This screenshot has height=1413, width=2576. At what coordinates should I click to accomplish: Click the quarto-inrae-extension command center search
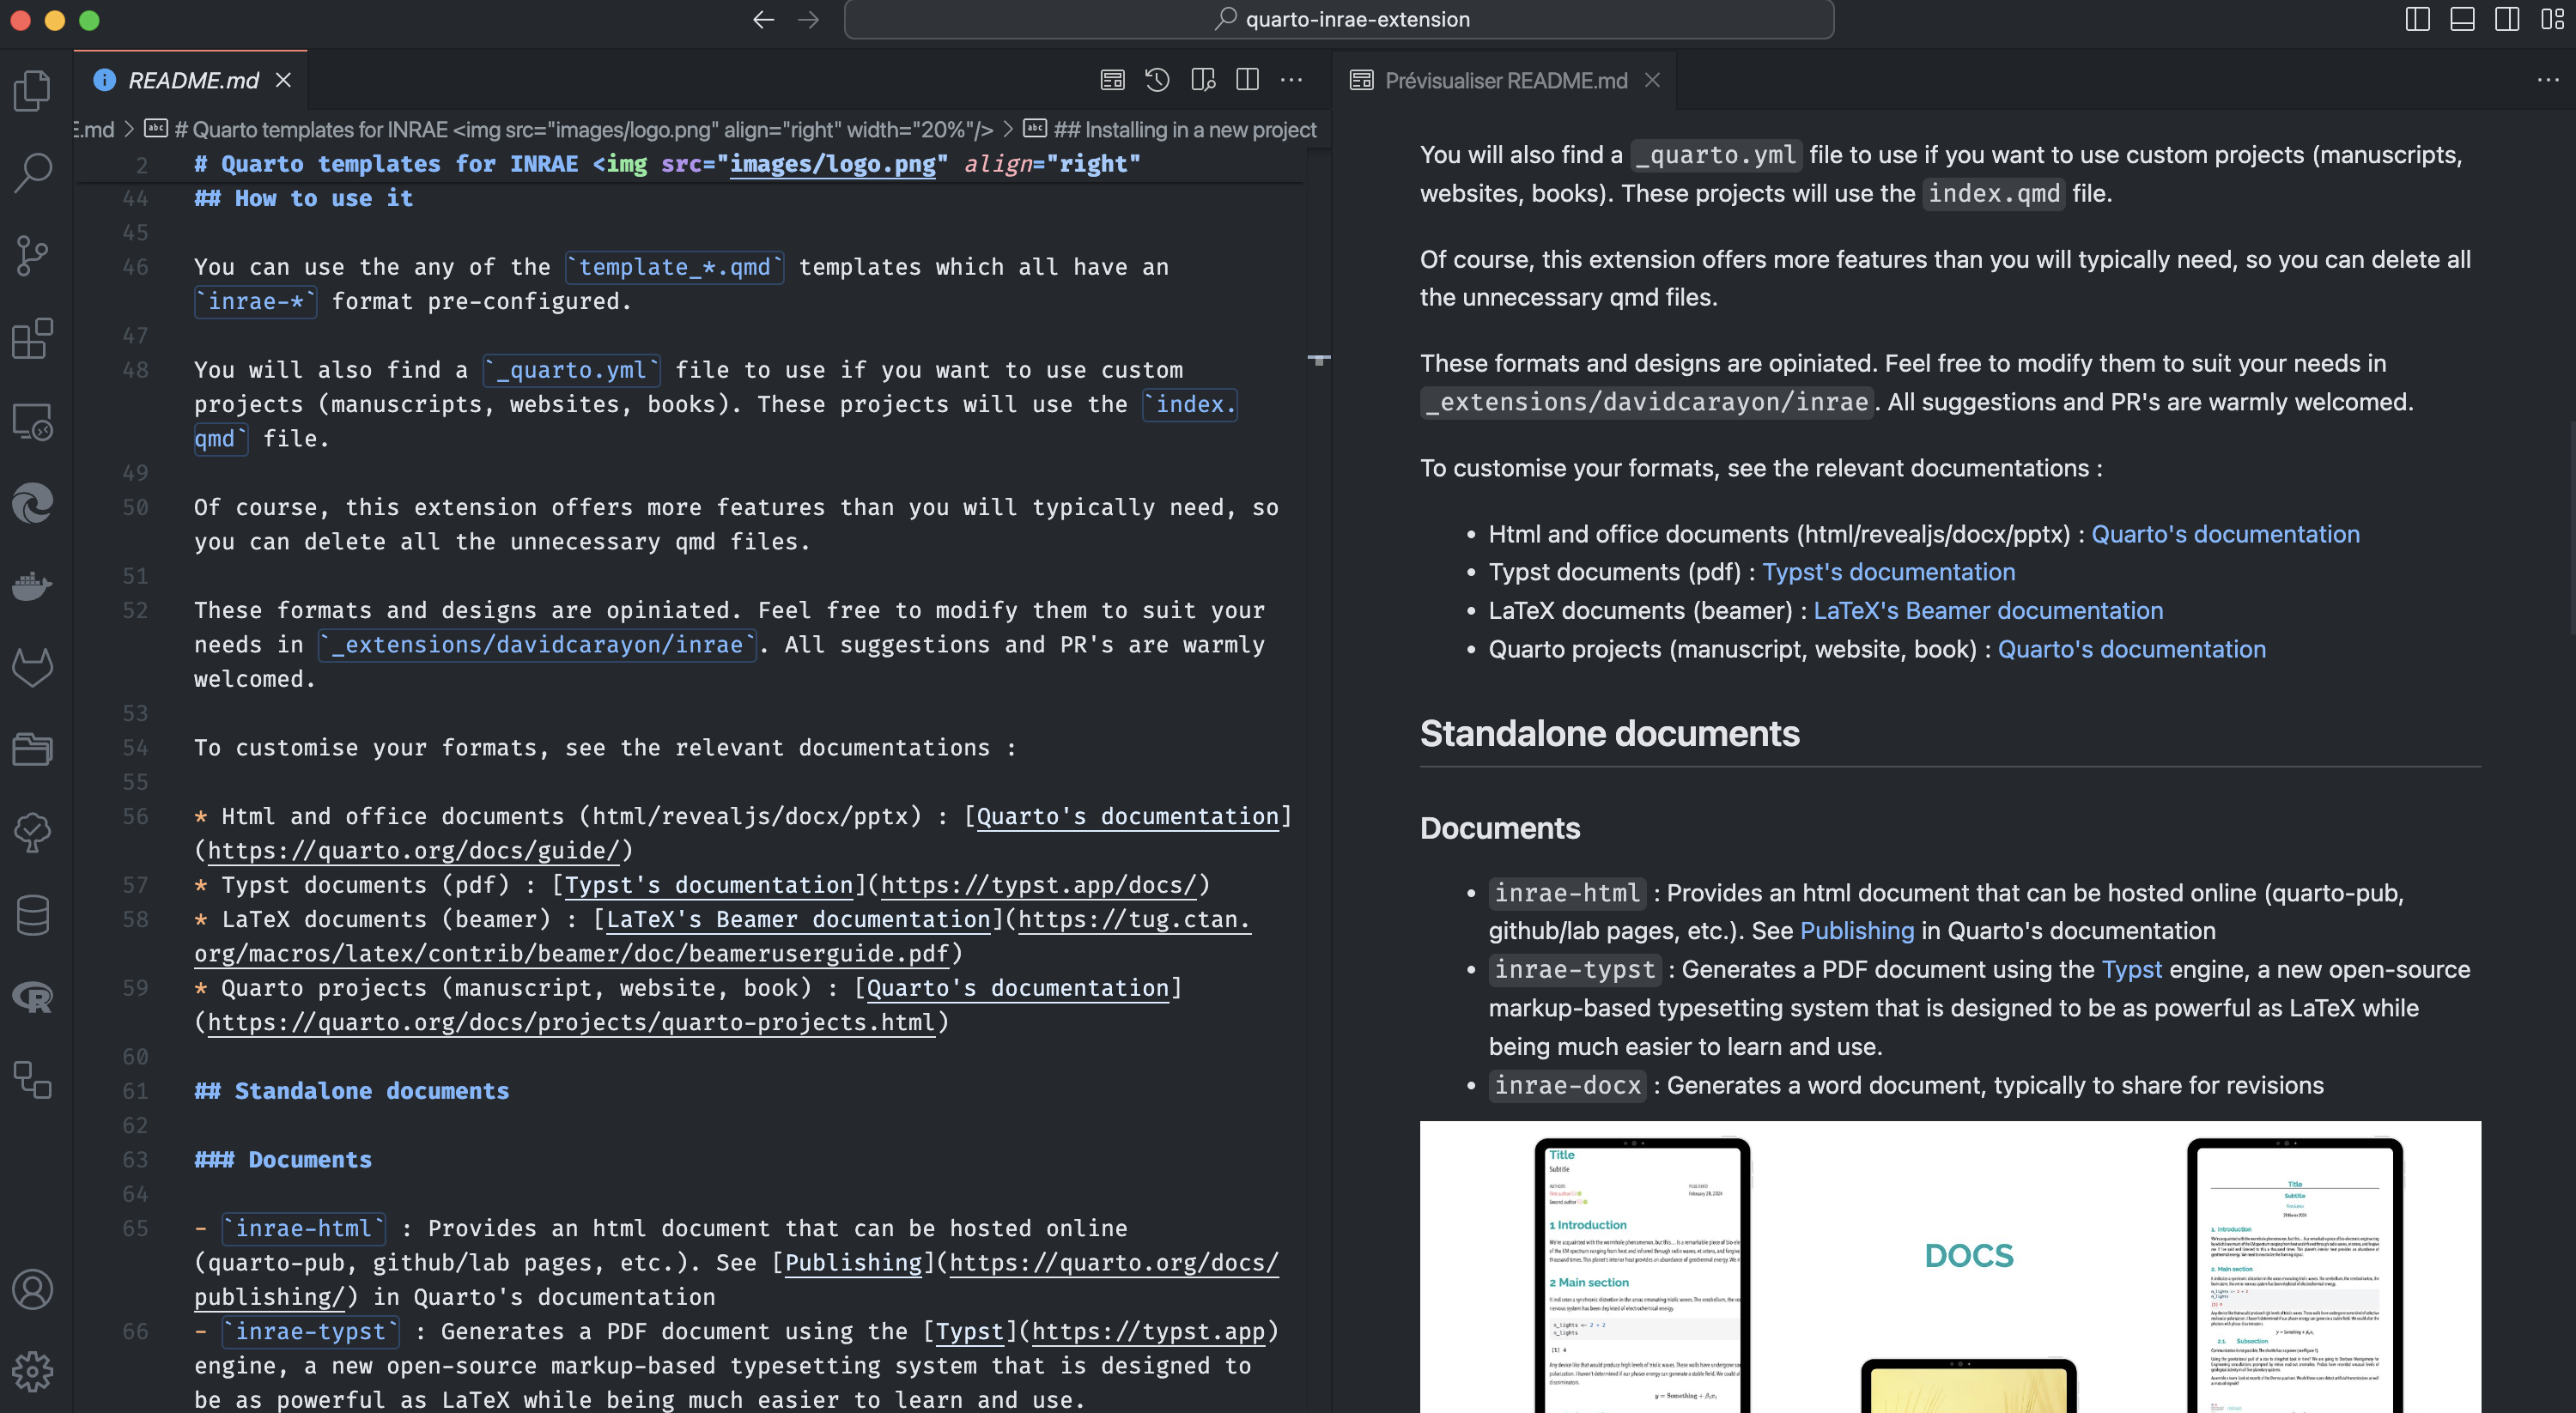1339,19
